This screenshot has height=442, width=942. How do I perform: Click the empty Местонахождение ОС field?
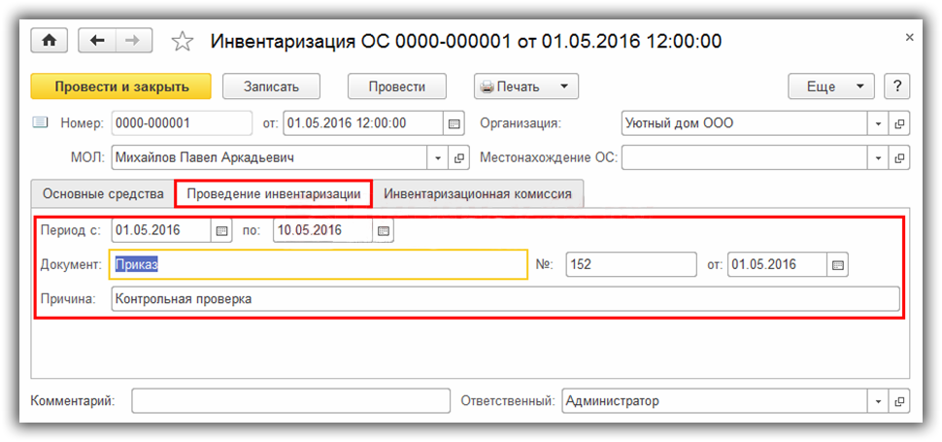[745, 158]
